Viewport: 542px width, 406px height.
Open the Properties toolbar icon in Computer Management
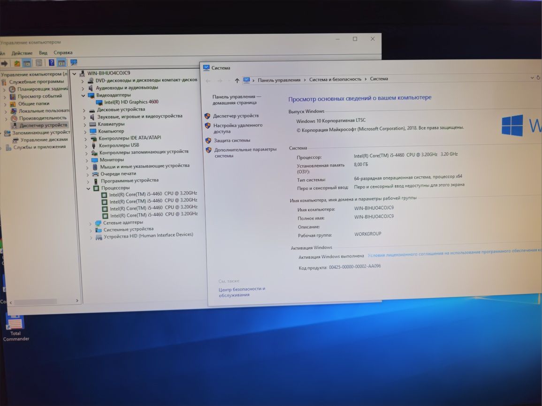point(39,63)
